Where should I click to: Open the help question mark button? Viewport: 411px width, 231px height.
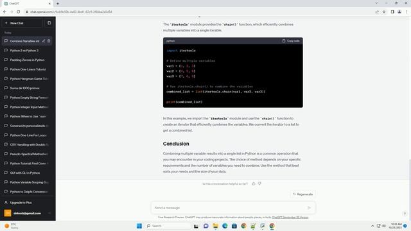point(405,214)
